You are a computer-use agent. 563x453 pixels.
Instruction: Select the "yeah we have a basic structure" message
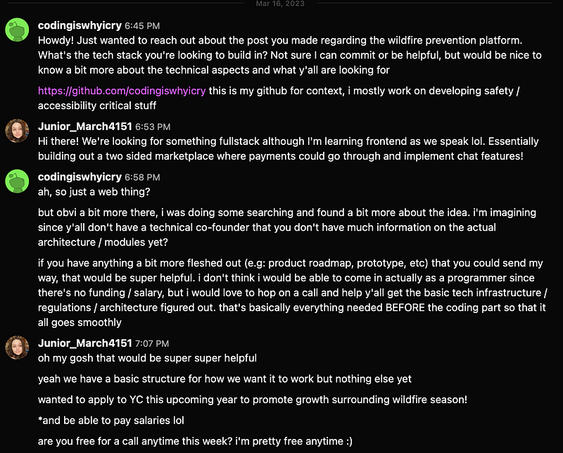pos(224,379)
